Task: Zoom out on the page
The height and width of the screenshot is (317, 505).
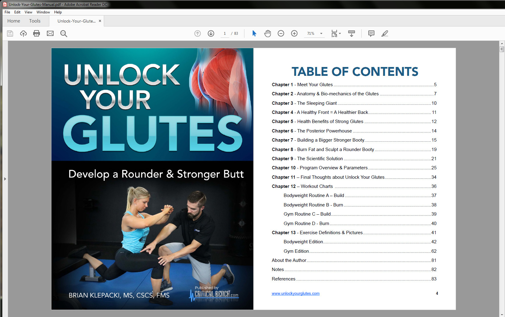Action: click(281, 33)
